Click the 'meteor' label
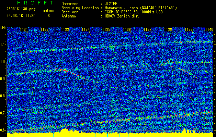Viewport: 216px width, 137px height. click(49, 11)
